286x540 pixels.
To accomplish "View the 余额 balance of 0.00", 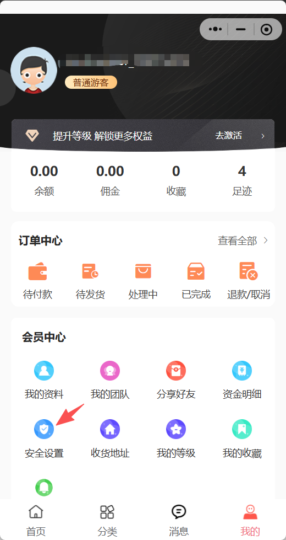I will coord(44,180).
